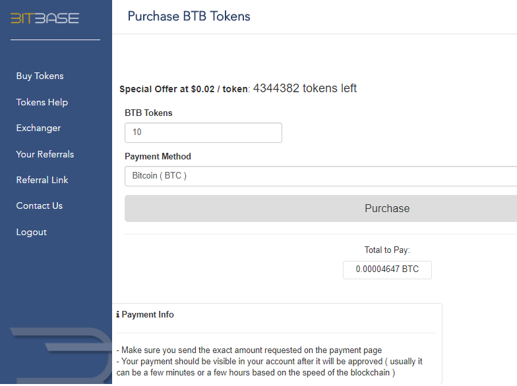Click the Payment Info panel header

click(145, 315)
